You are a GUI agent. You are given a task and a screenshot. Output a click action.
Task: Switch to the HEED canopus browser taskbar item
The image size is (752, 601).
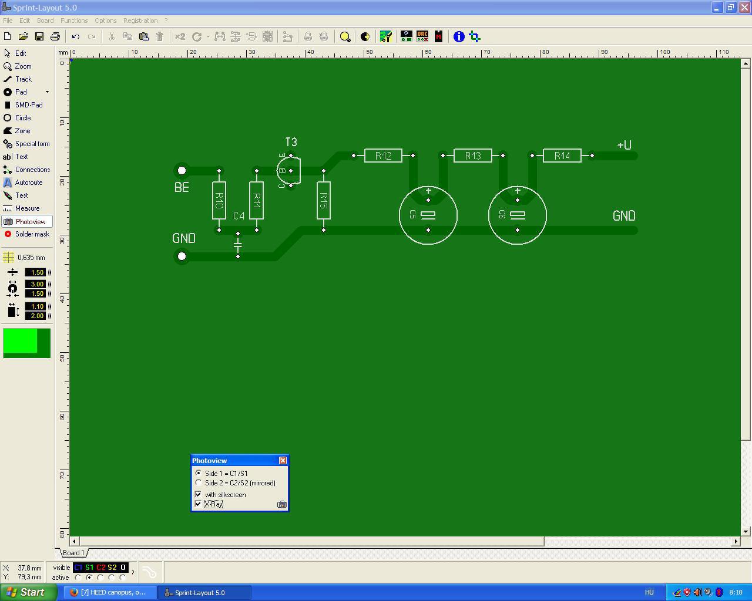[110, 593]
